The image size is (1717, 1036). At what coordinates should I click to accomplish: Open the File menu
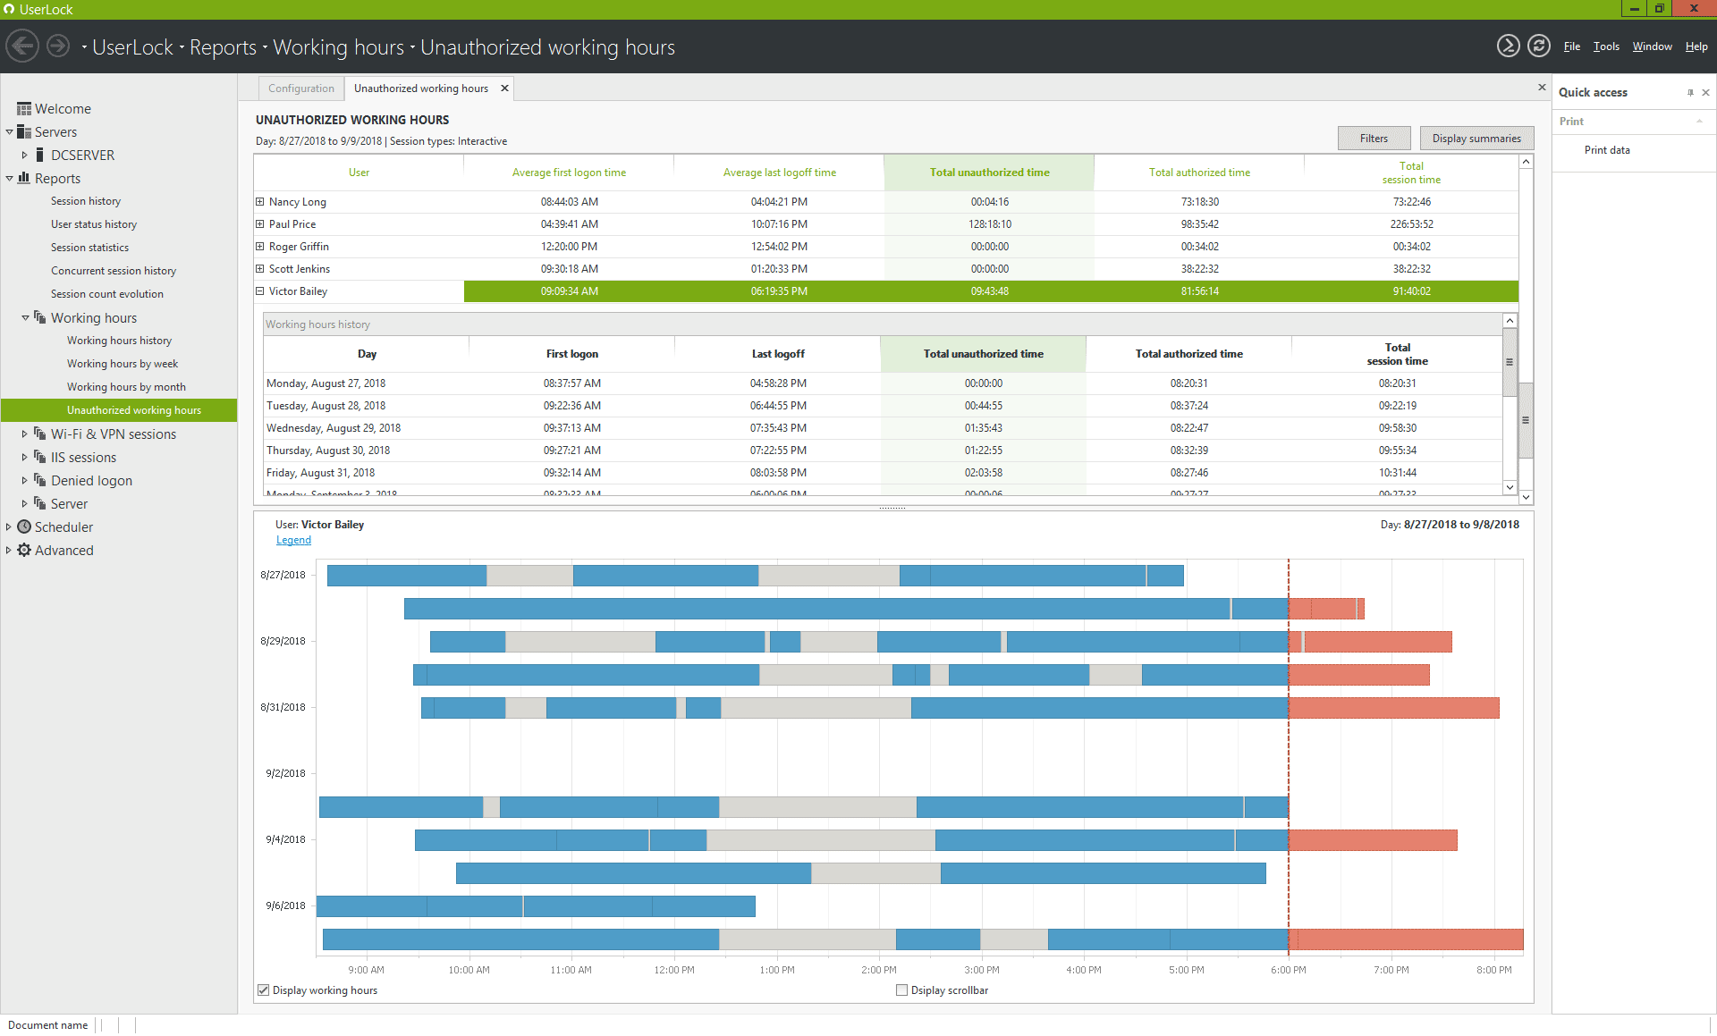(1571, 46)
